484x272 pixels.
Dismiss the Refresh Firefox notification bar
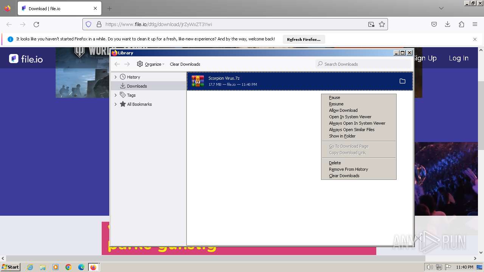[x=475, y=39]
